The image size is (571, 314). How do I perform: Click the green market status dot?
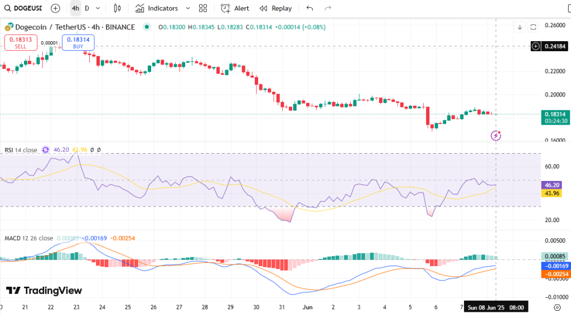(147, 27)
